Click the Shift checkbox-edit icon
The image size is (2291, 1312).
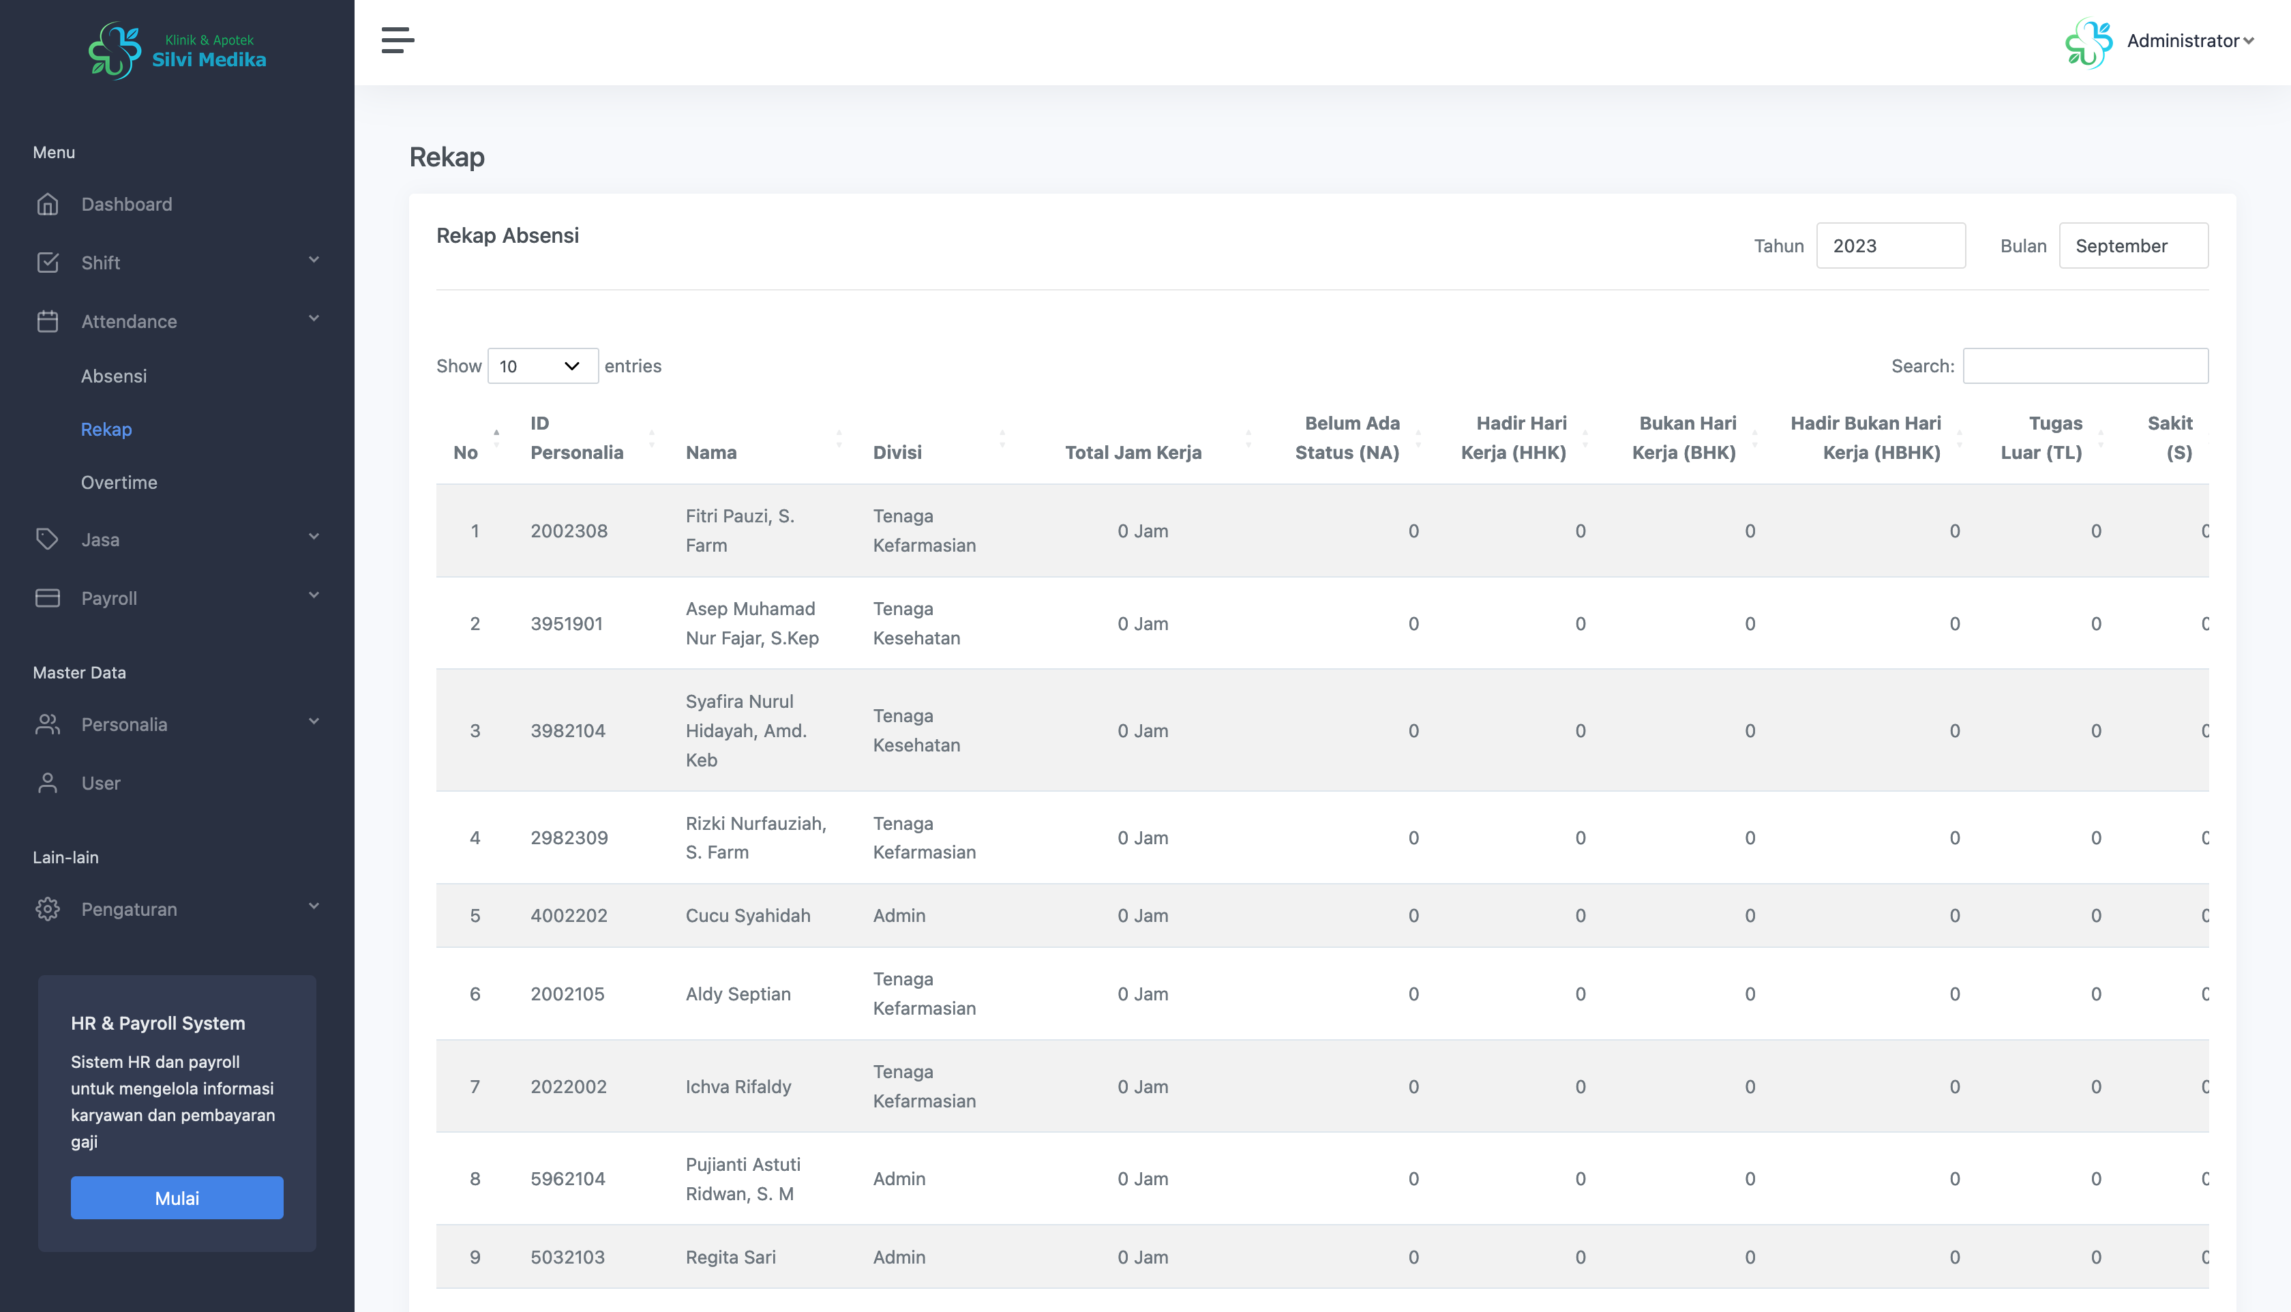point(48,263)
